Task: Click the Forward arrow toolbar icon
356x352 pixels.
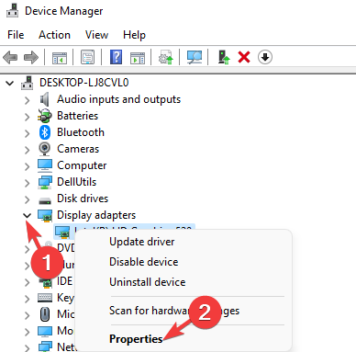Action: tap(31, 57)
